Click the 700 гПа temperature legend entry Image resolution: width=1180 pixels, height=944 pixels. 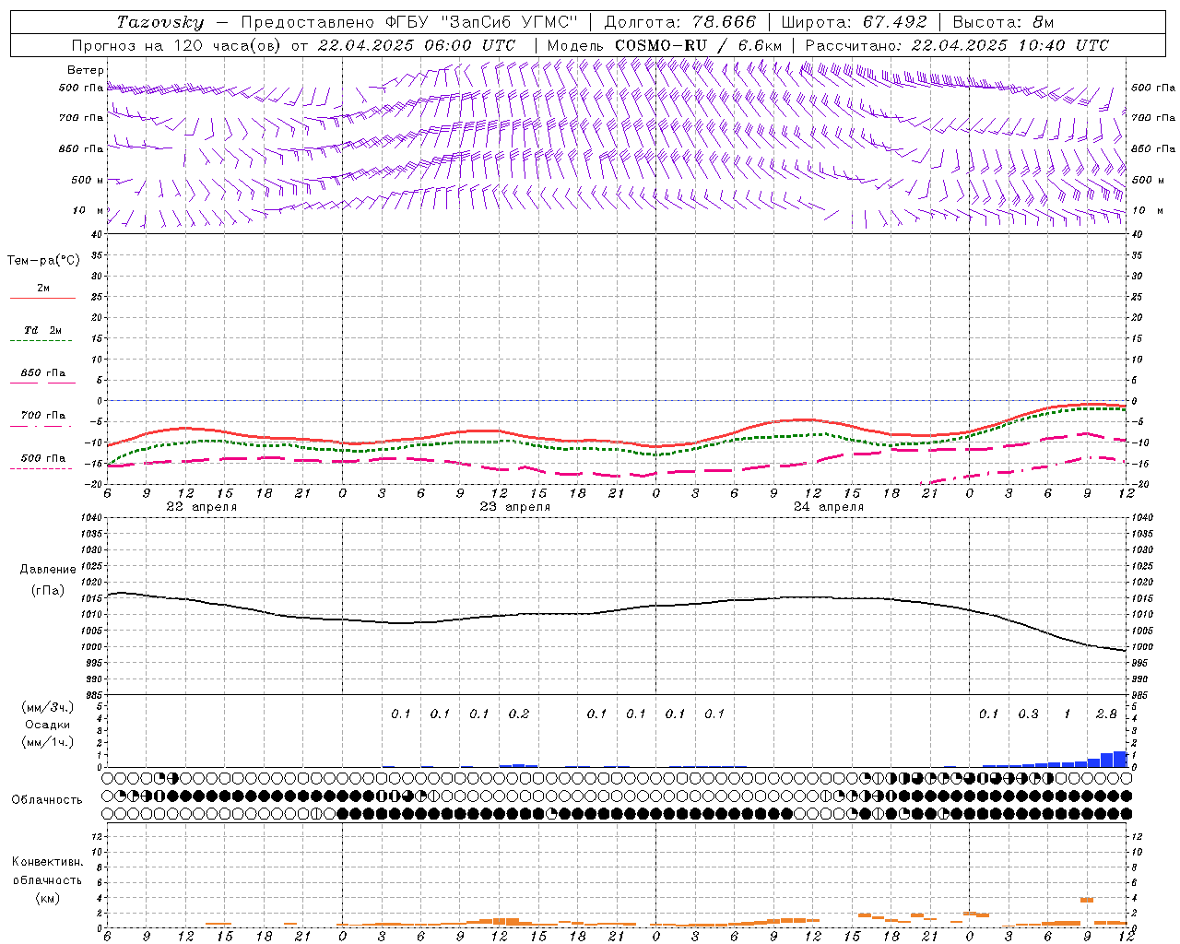(x=43, y=415)
